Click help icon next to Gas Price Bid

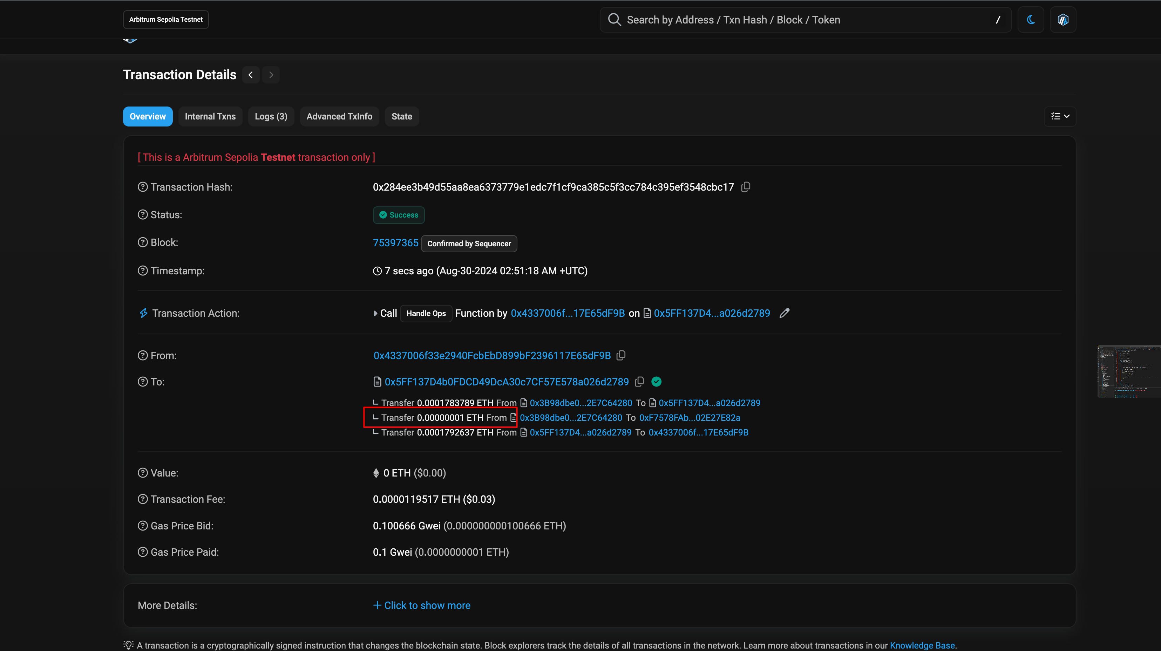(143, 526)
